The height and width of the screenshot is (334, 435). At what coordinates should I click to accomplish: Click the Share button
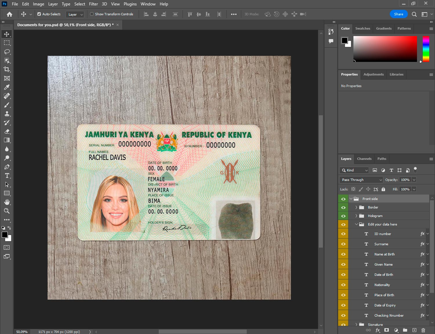tap(398, 14)
